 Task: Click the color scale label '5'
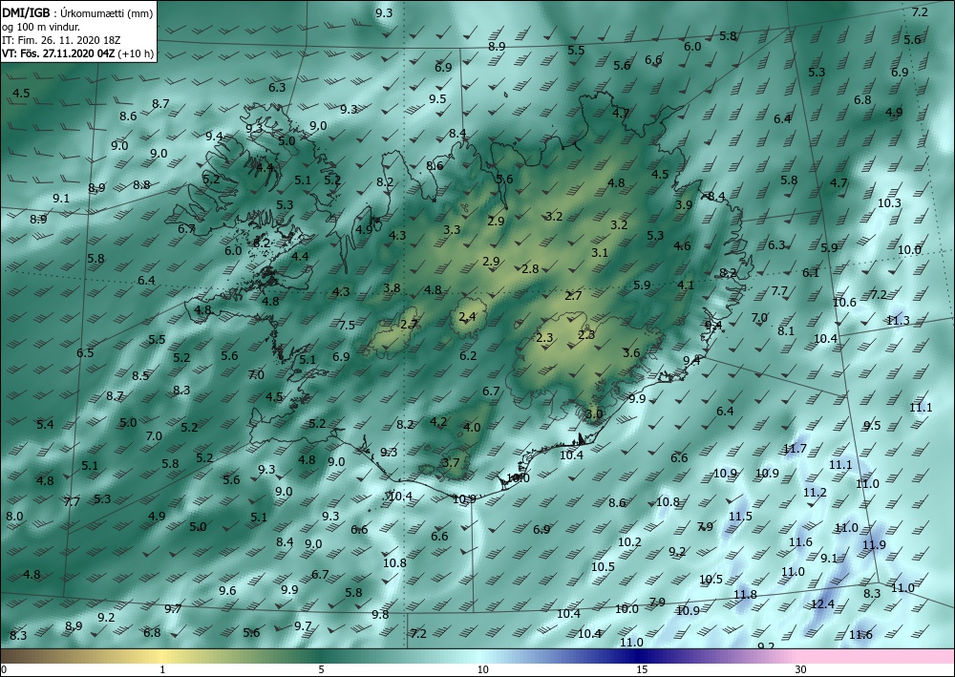(x=321, y=669)
